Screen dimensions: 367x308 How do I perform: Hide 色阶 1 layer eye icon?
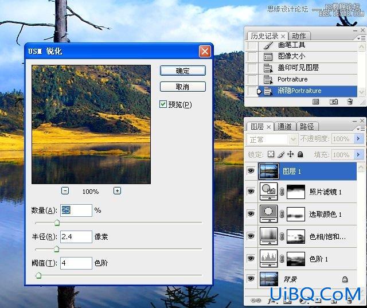251,258
